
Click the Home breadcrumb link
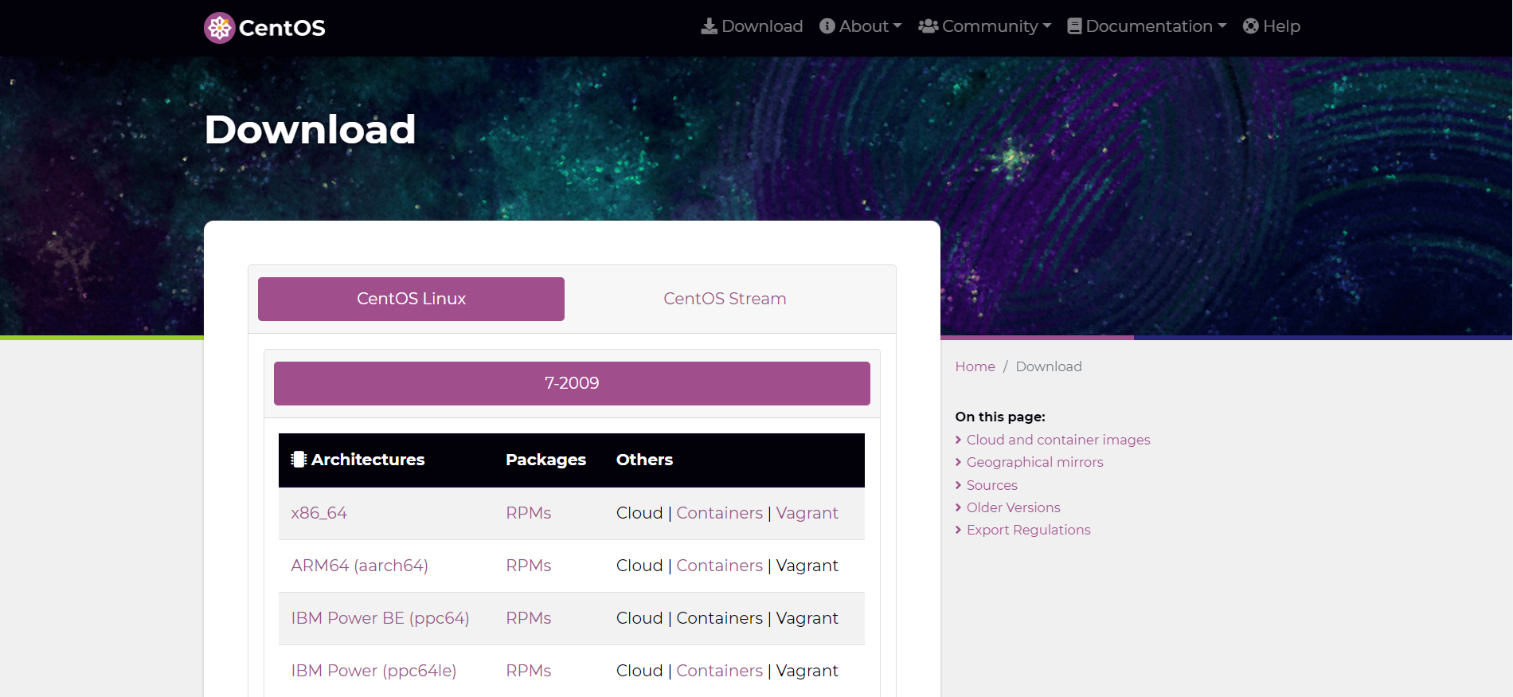click(975, 366)
